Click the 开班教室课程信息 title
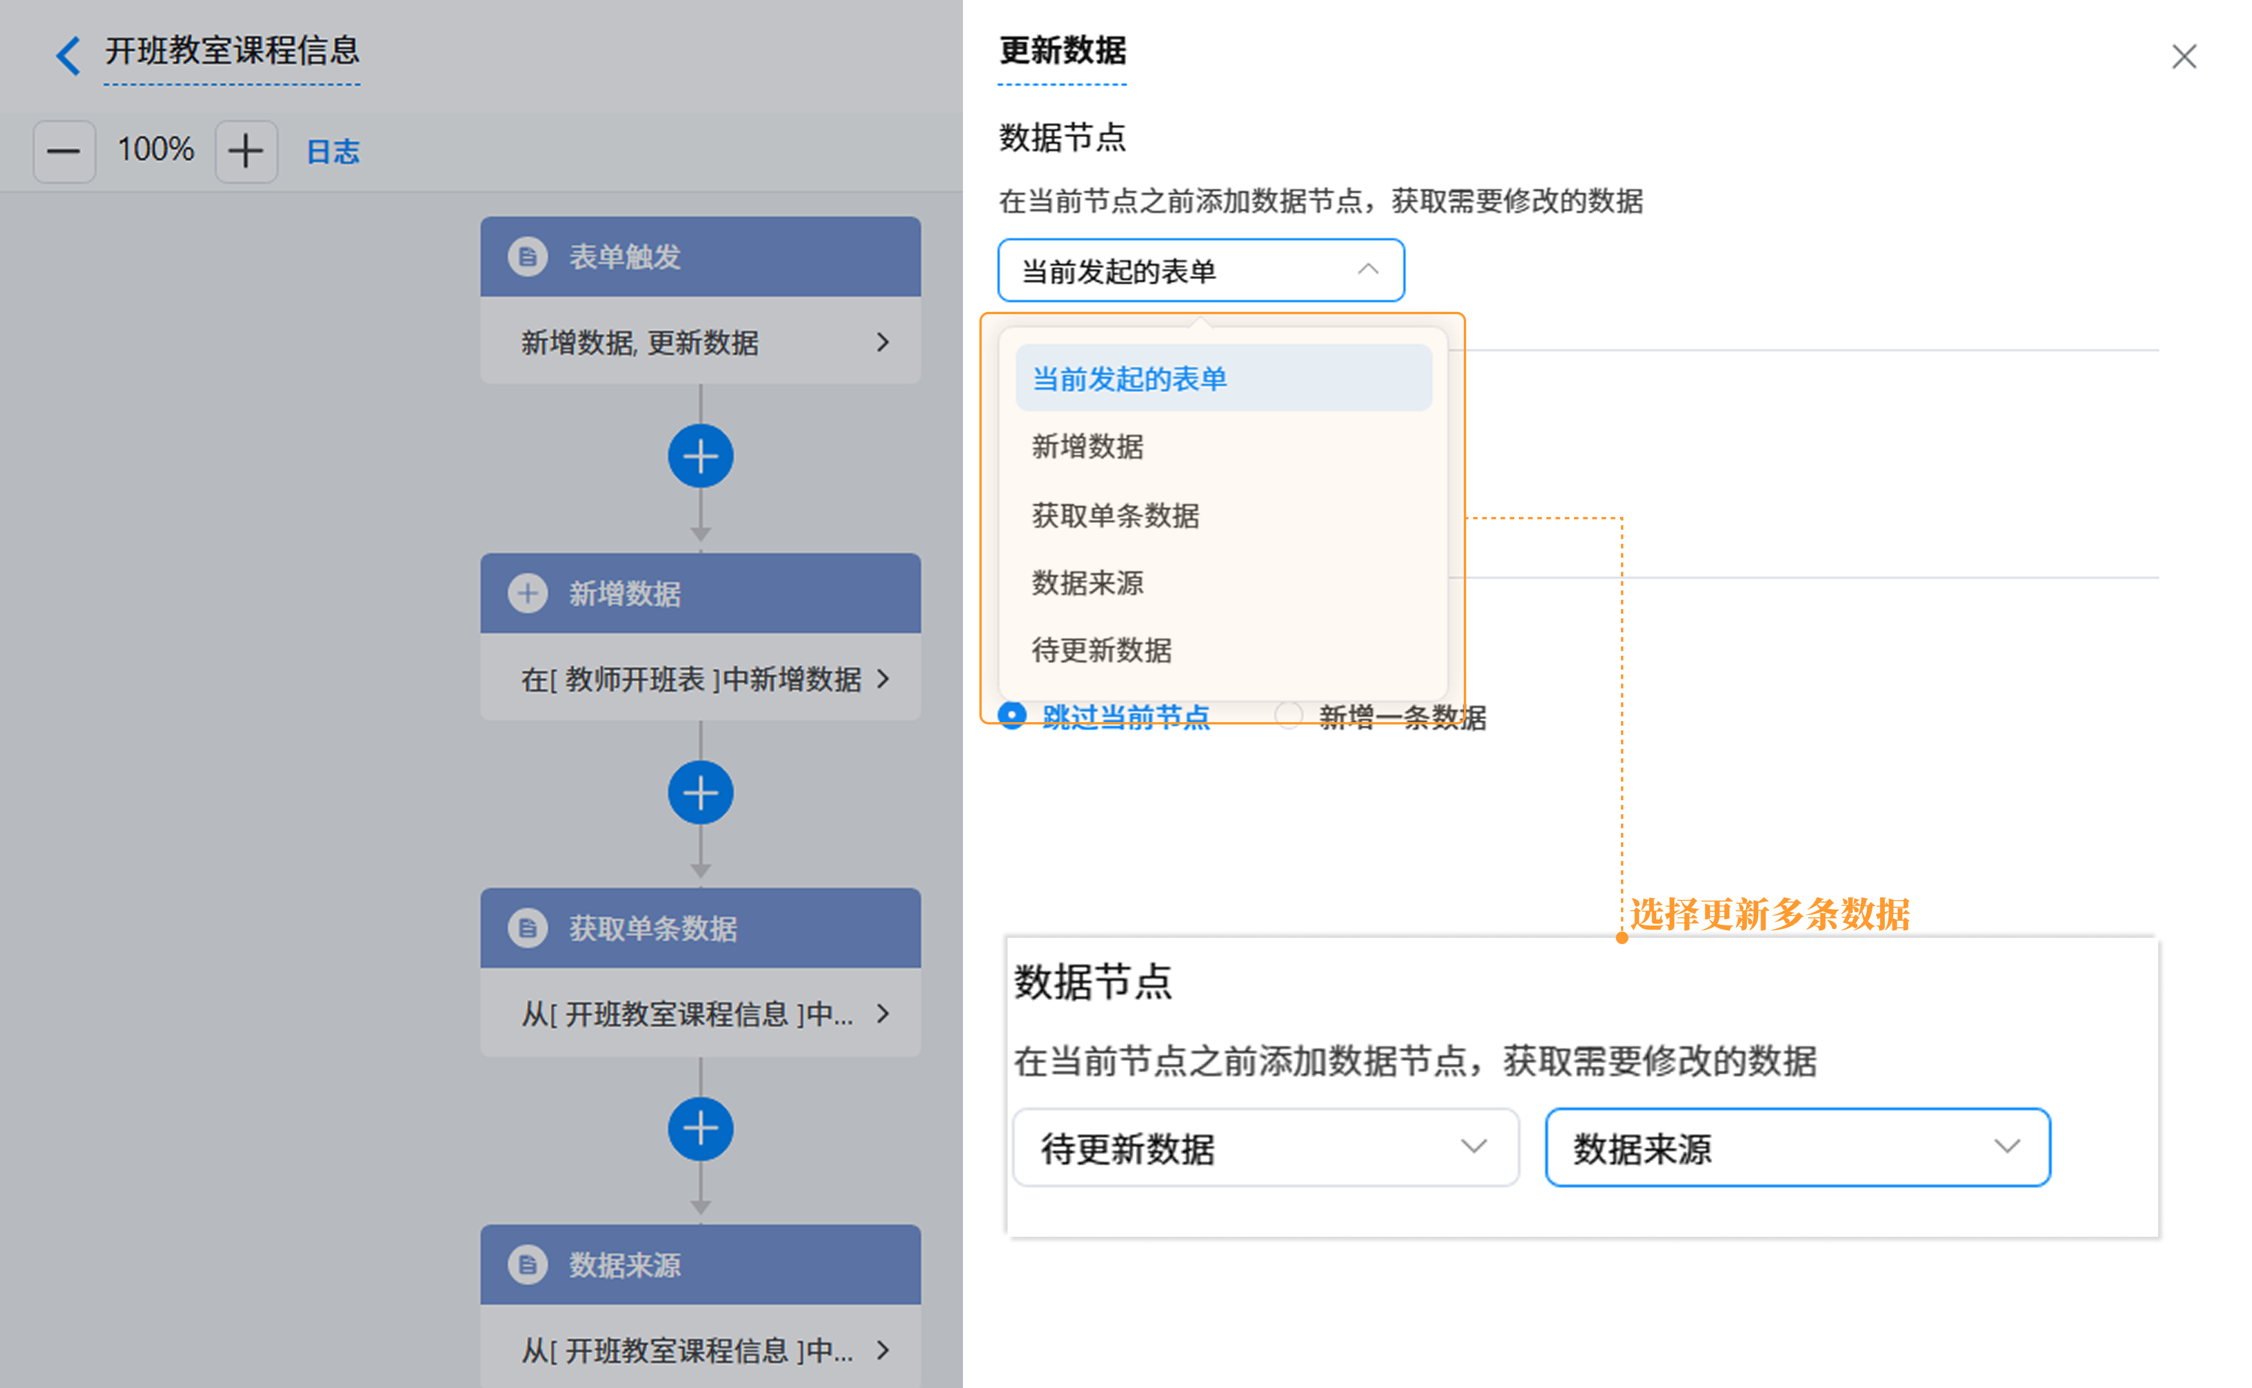The width and height of the screenshot is (2252, 1388). [x=232, y=52]
